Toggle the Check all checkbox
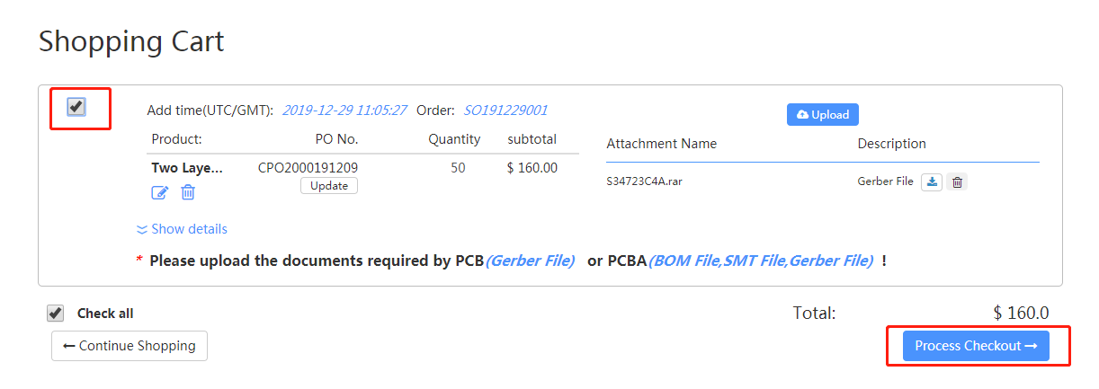The width and height of the screenshot is (1099, 389). click(x=56, y=314)
